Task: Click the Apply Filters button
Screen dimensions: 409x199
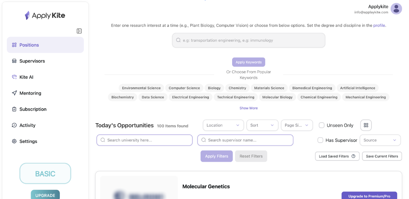Action: [216, 156]
